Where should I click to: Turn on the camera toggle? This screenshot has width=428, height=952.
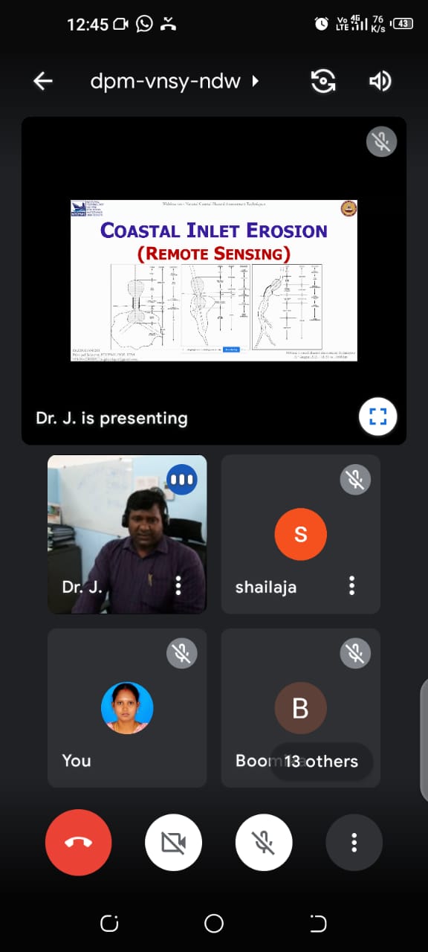(x=173, y=842)
